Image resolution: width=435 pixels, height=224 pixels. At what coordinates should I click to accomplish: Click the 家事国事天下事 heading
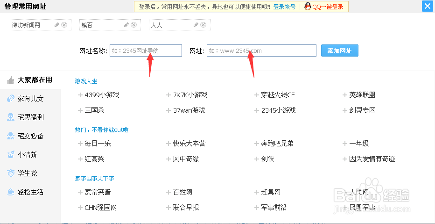click(x=94, y=179)
